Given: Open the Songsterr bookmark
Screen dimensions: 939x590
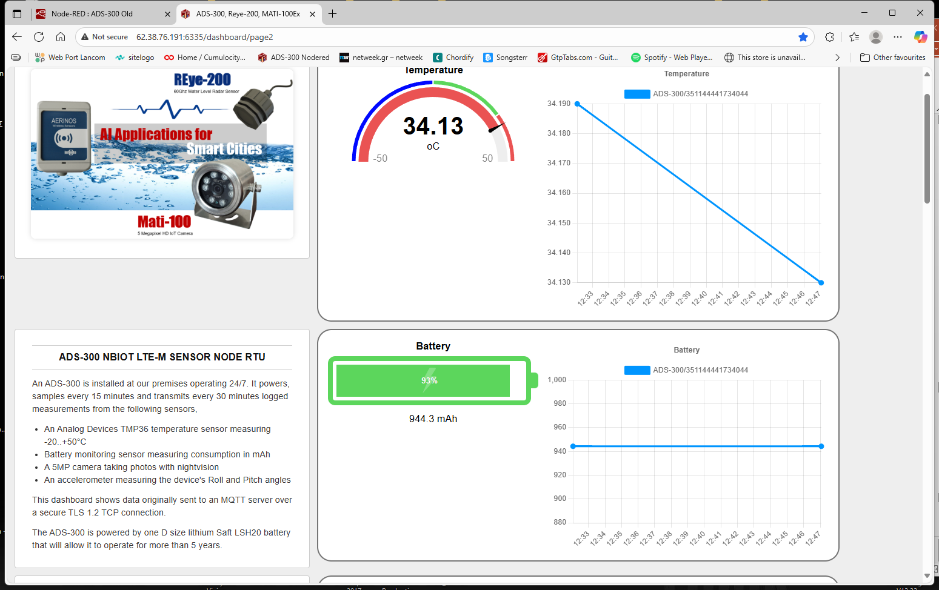Looking at the screenshot, I should [506, 58].
